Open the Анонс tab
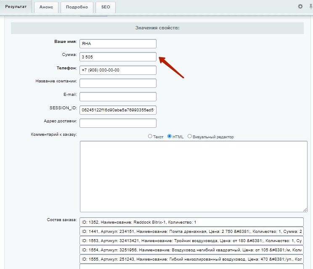 [46, 7]
